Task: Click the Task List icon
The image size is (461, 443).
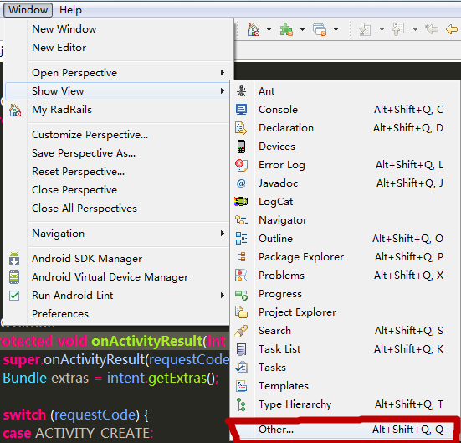Action: (242, 349)
